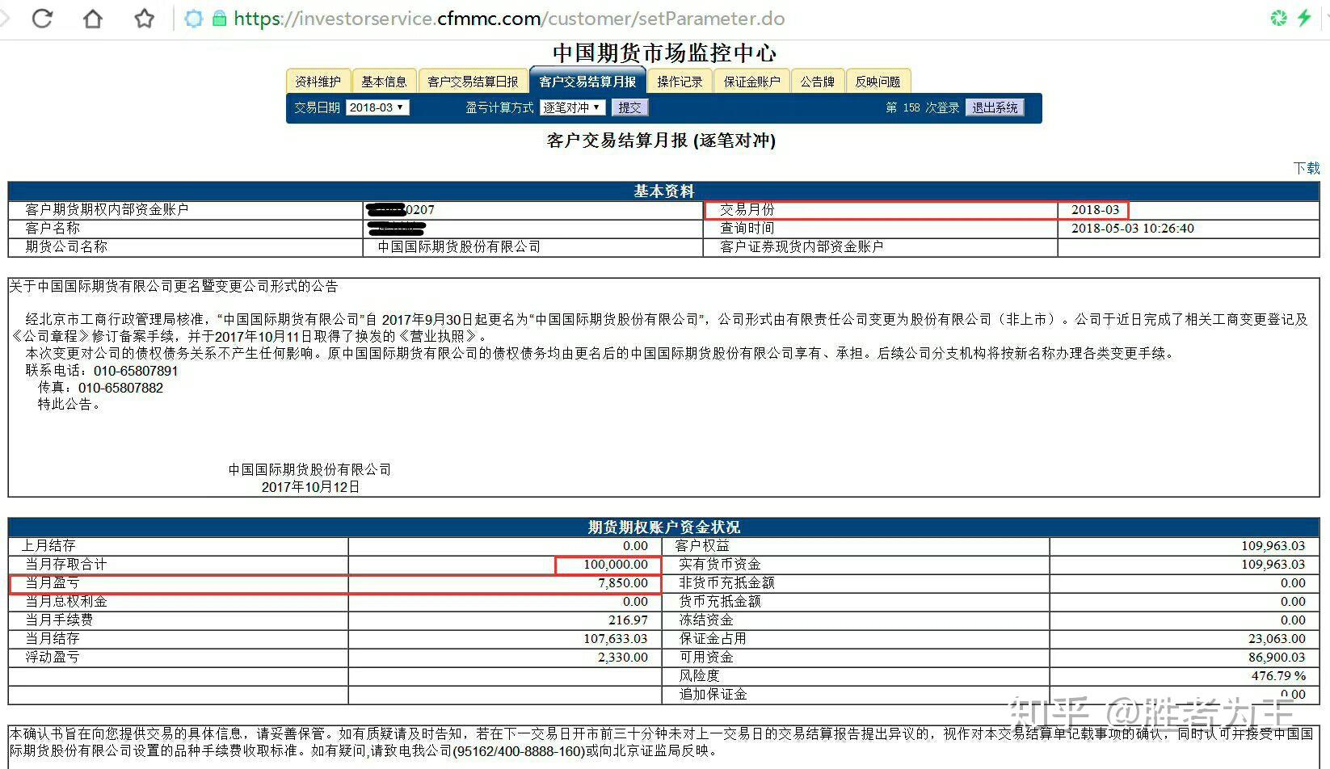Switch to the 公告牌 tab
1330x769 pixels.
[817, 80]
